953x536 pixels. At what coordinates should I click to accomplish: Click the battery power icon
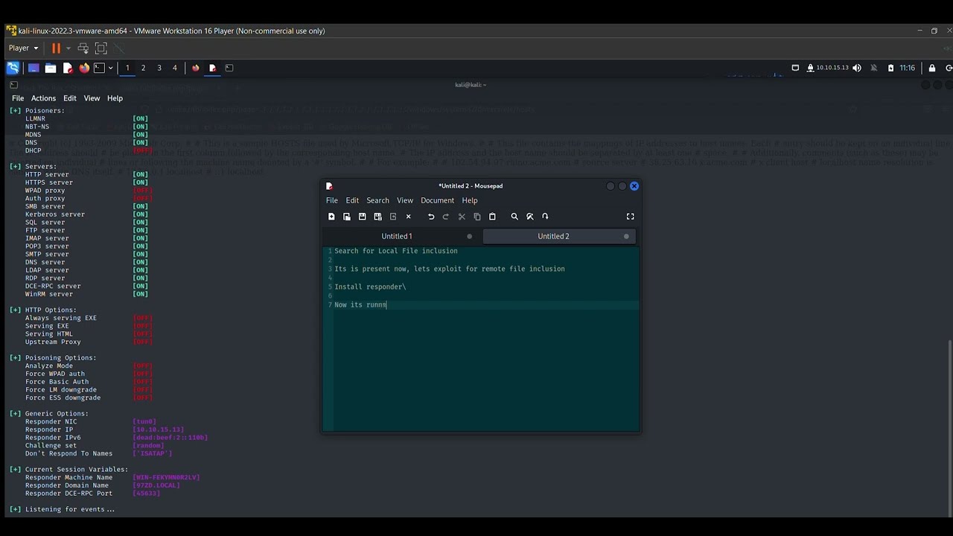[891, 68]
